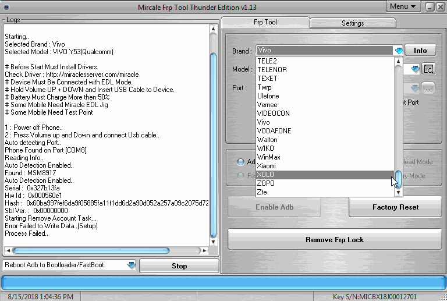447x301 pixels.
Task: Click the Enable Adb button
Action: tap(275, 207)
